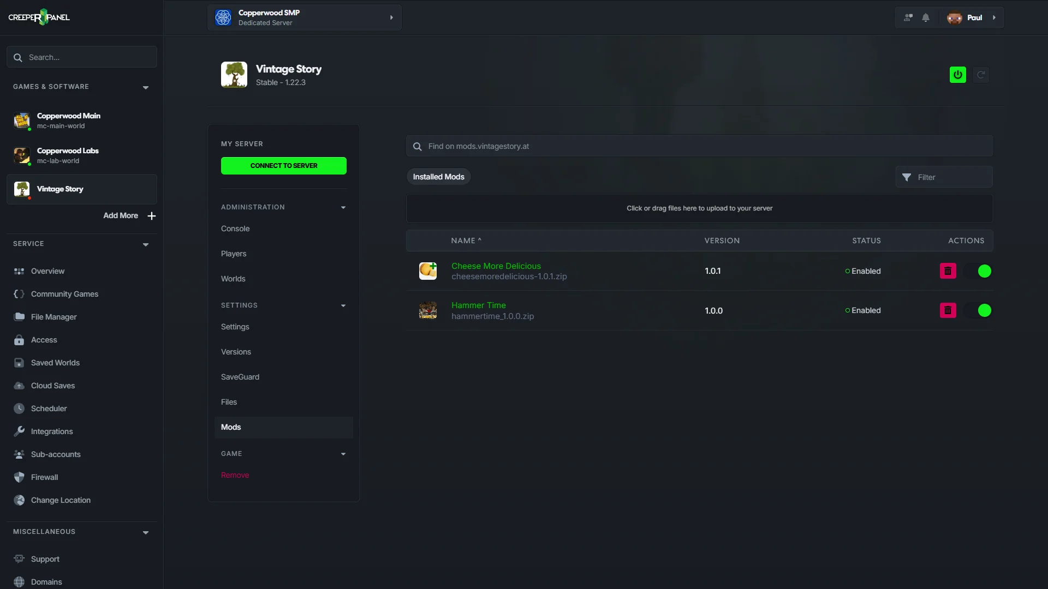The image size is (1048, 589).
Task: Click the Sub-accounts people icon
Action: pyautogui.click(x=19, y=454)
